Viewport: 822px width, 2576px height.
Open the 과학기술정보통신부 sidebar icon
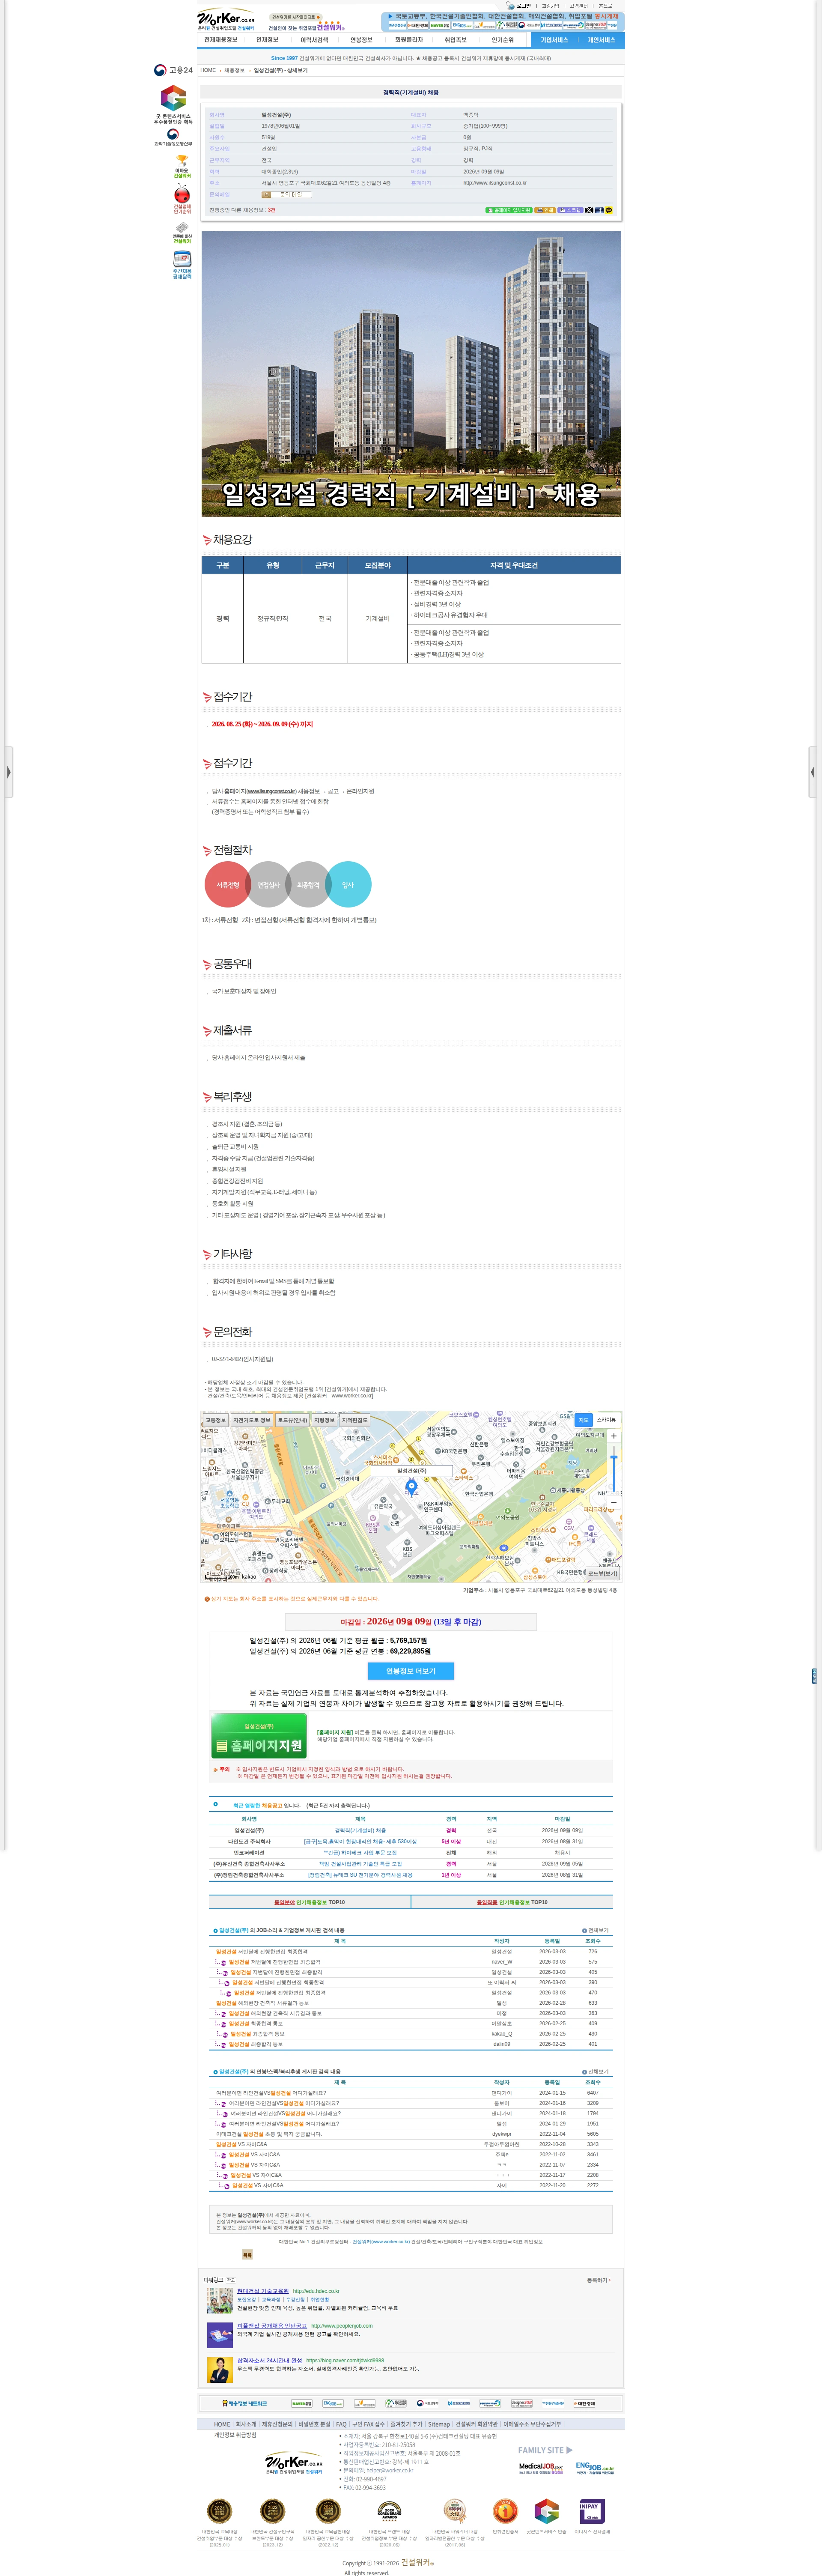tap(173, 138)
